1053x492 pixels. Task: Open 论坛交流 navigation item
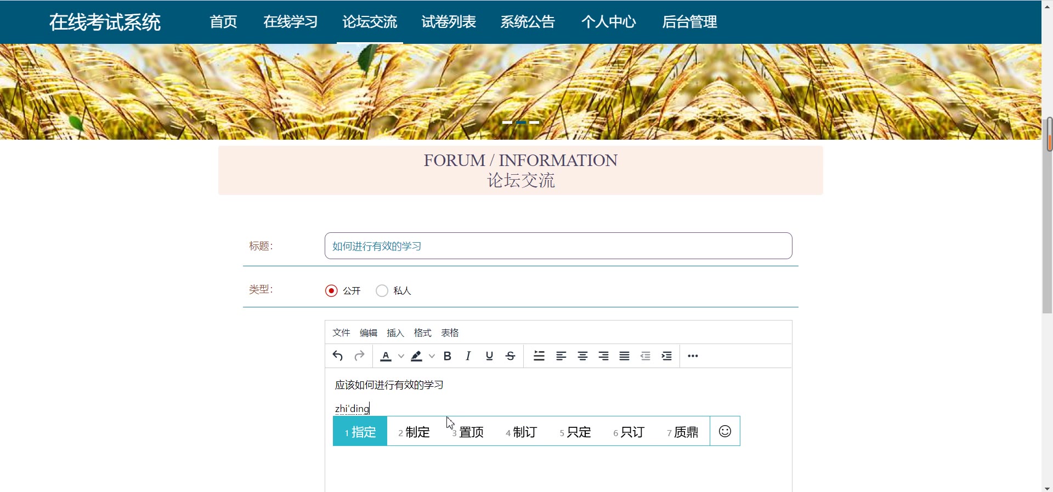point(370,22)
